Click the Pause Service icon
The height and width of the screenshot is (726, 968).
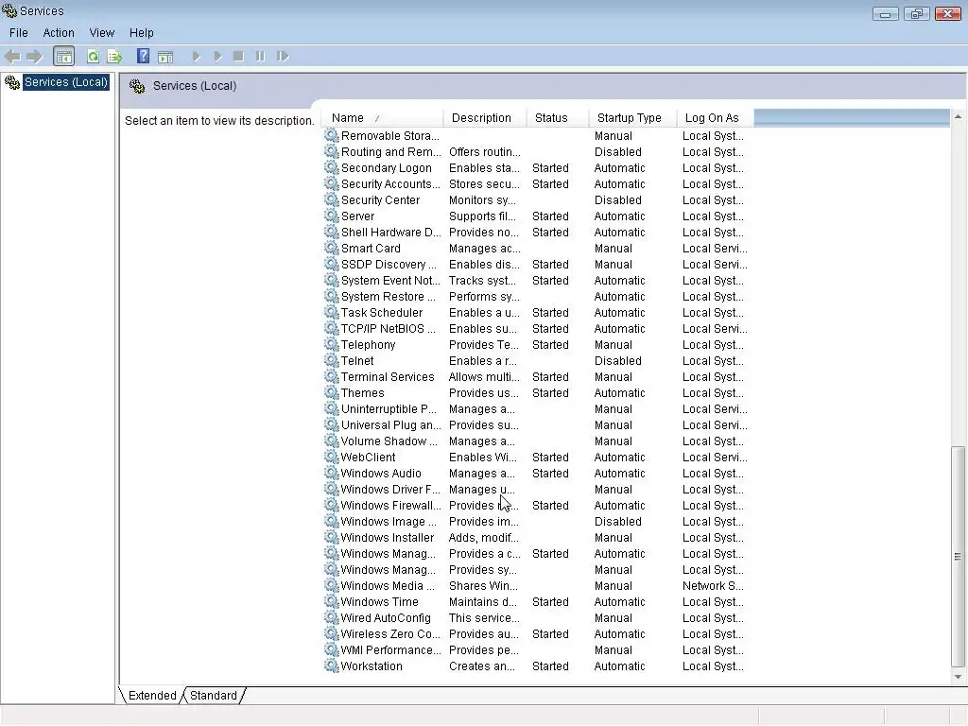pos(260,57)
